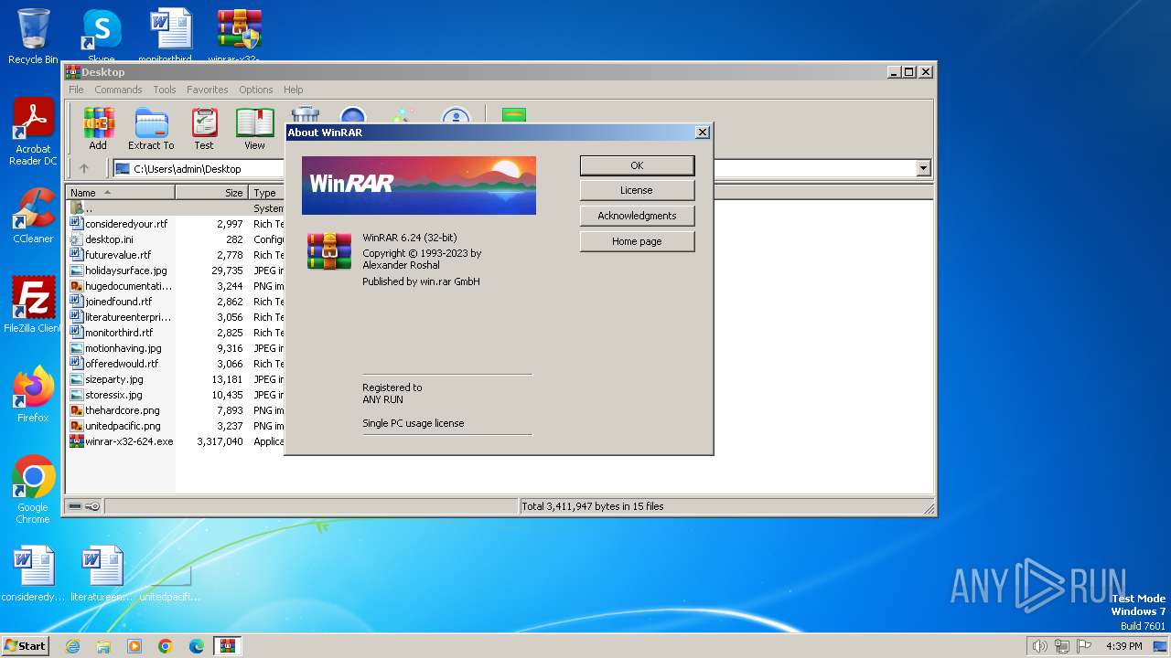The width and height of the screenshot is (1171, 658).
Task: Click the drive icon in WinRAR status bar
Action: pyautogui.click(x=75, y=506)
